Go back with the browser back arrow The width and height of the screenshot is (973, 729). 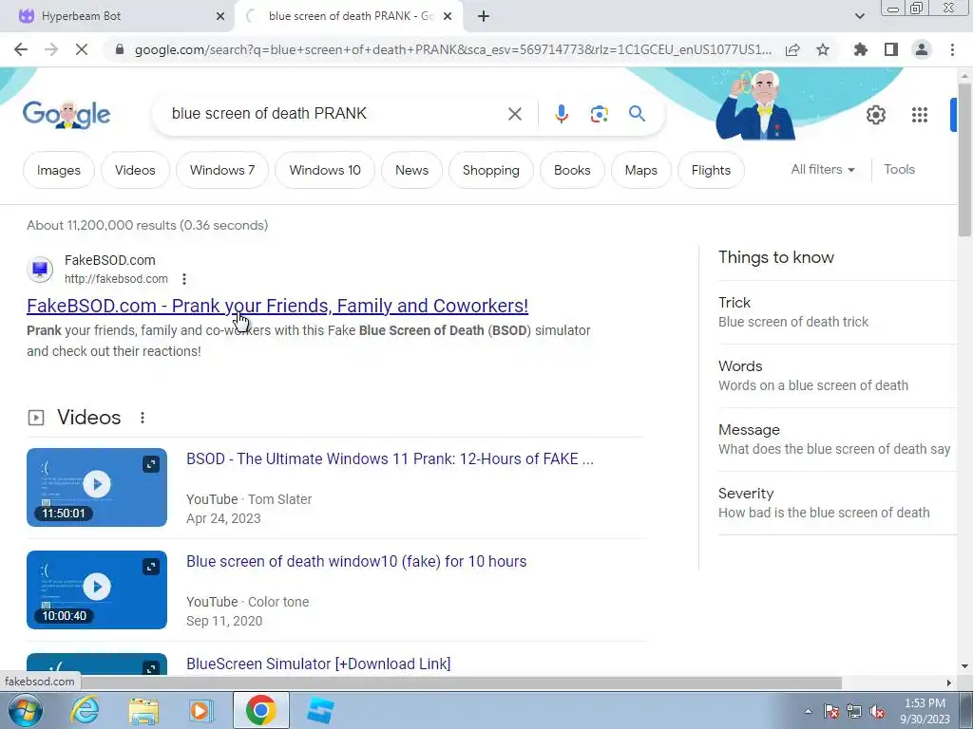(21, 49)
